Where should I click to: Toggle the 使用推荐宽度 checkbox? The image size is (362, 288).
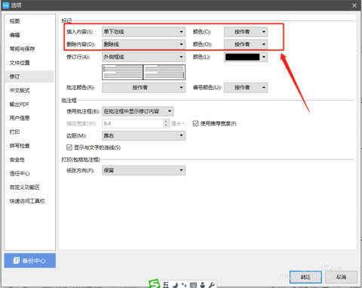195,123
